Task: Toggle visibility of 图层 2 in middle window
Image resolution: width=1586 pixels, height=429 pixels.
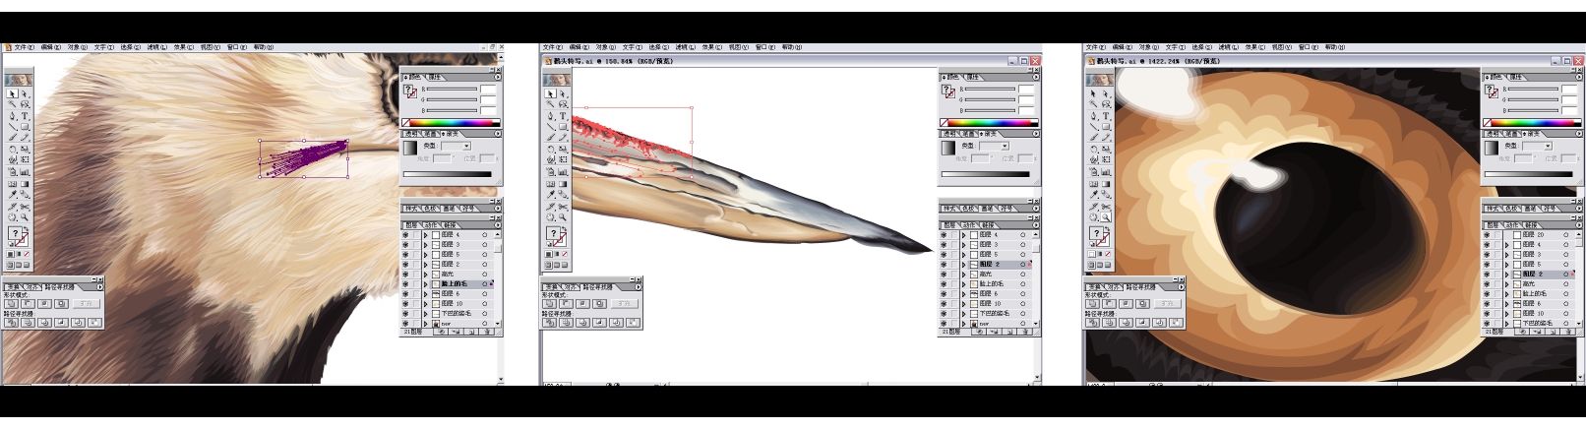Action: tap(944, 265)
